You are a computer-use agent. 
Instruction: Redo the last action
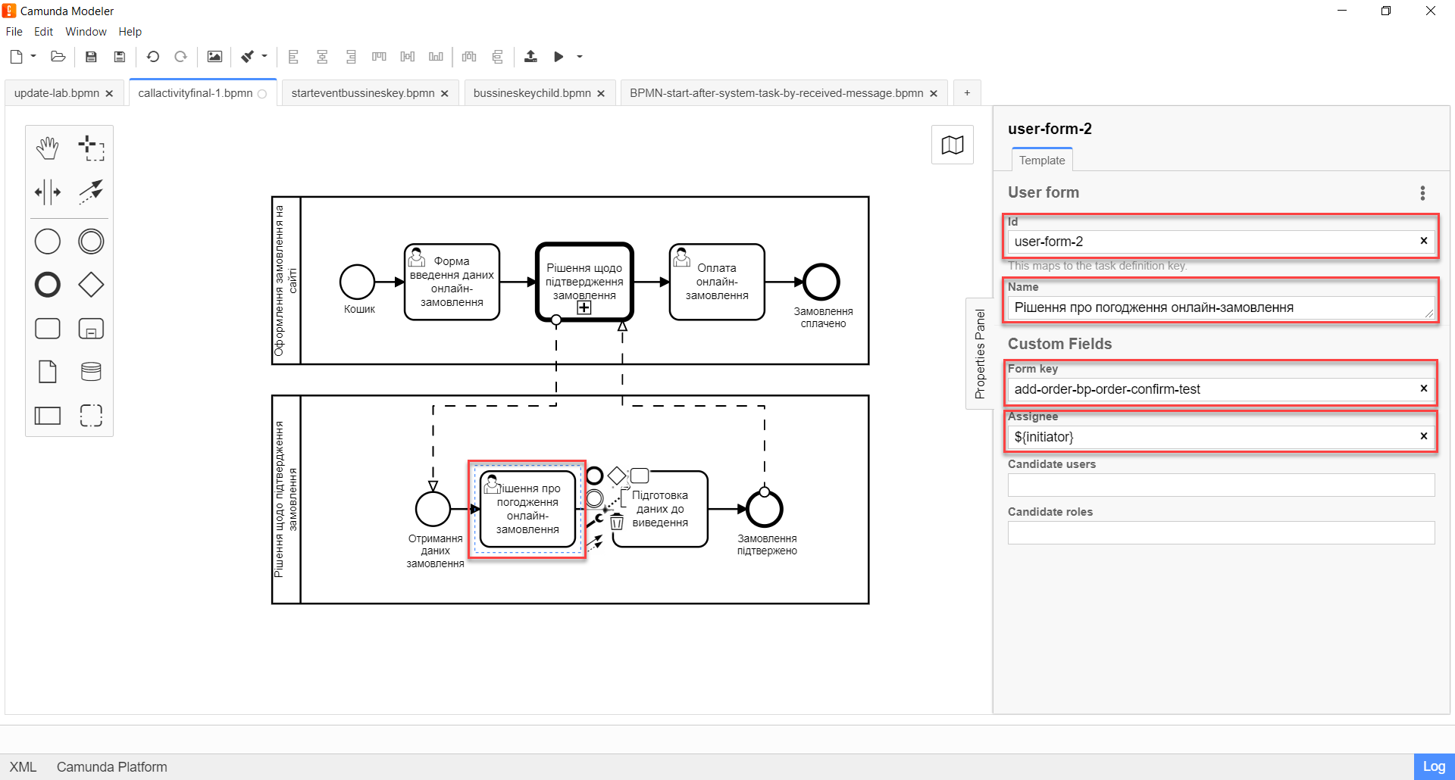point(180,57)
